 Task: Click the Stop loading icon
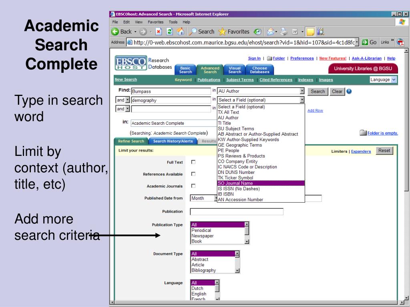click(159, 32)
